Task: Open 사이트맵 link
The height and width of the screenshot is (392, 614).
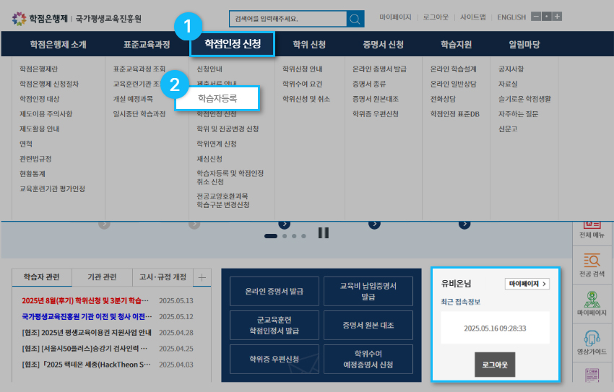Action: [473, 17]
